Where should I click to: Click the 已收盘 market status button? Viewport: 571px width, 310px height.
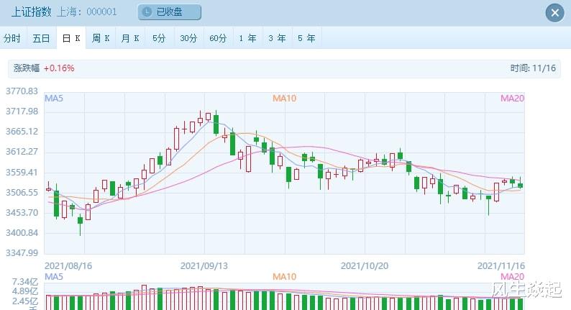coord(170,12)
